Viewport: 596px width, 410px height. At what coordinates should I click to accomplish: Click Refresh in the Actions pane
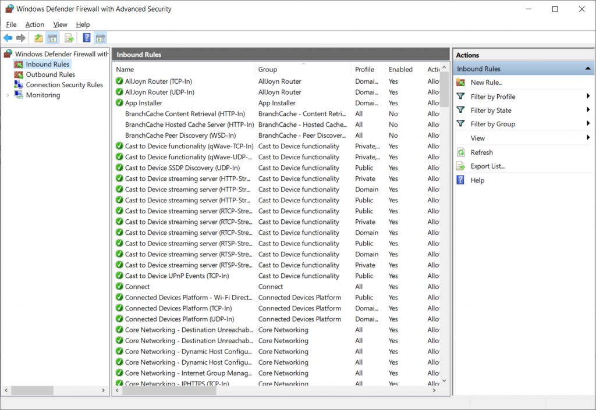[x=481, y=152]
